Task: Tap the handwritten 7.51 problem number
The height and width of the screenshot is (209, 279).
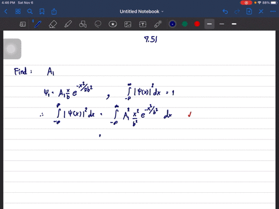Action: click(151, 39)
